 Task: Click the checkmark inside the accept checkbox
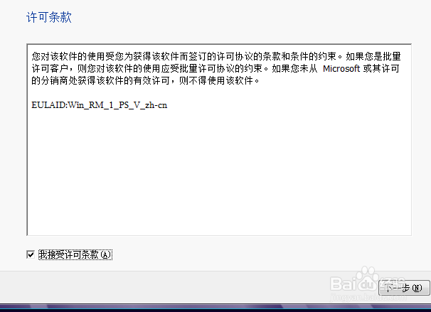31,254
